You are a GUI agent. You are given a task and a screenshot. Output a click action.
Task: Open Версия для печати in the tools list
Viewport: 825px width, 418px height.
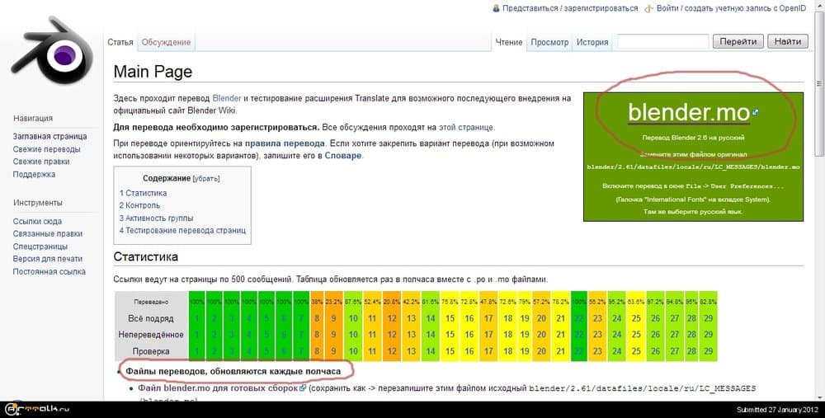47,259
